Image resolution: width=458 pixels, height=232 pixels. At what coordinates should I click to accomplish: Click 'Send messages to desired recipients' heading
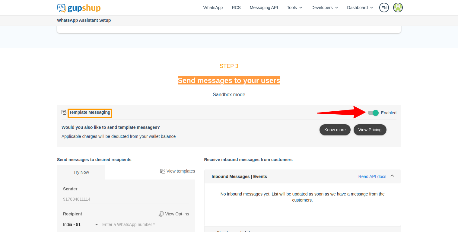click(94, 160)
